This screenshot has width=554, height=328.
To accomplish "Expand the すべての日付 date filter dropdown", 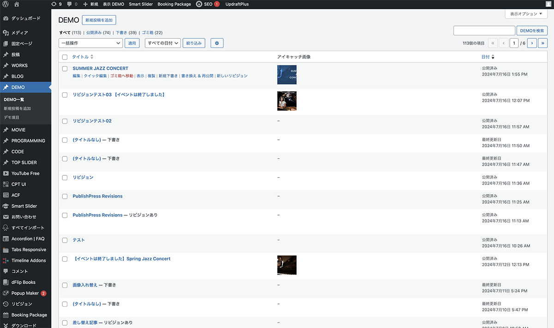I will 163,43.
